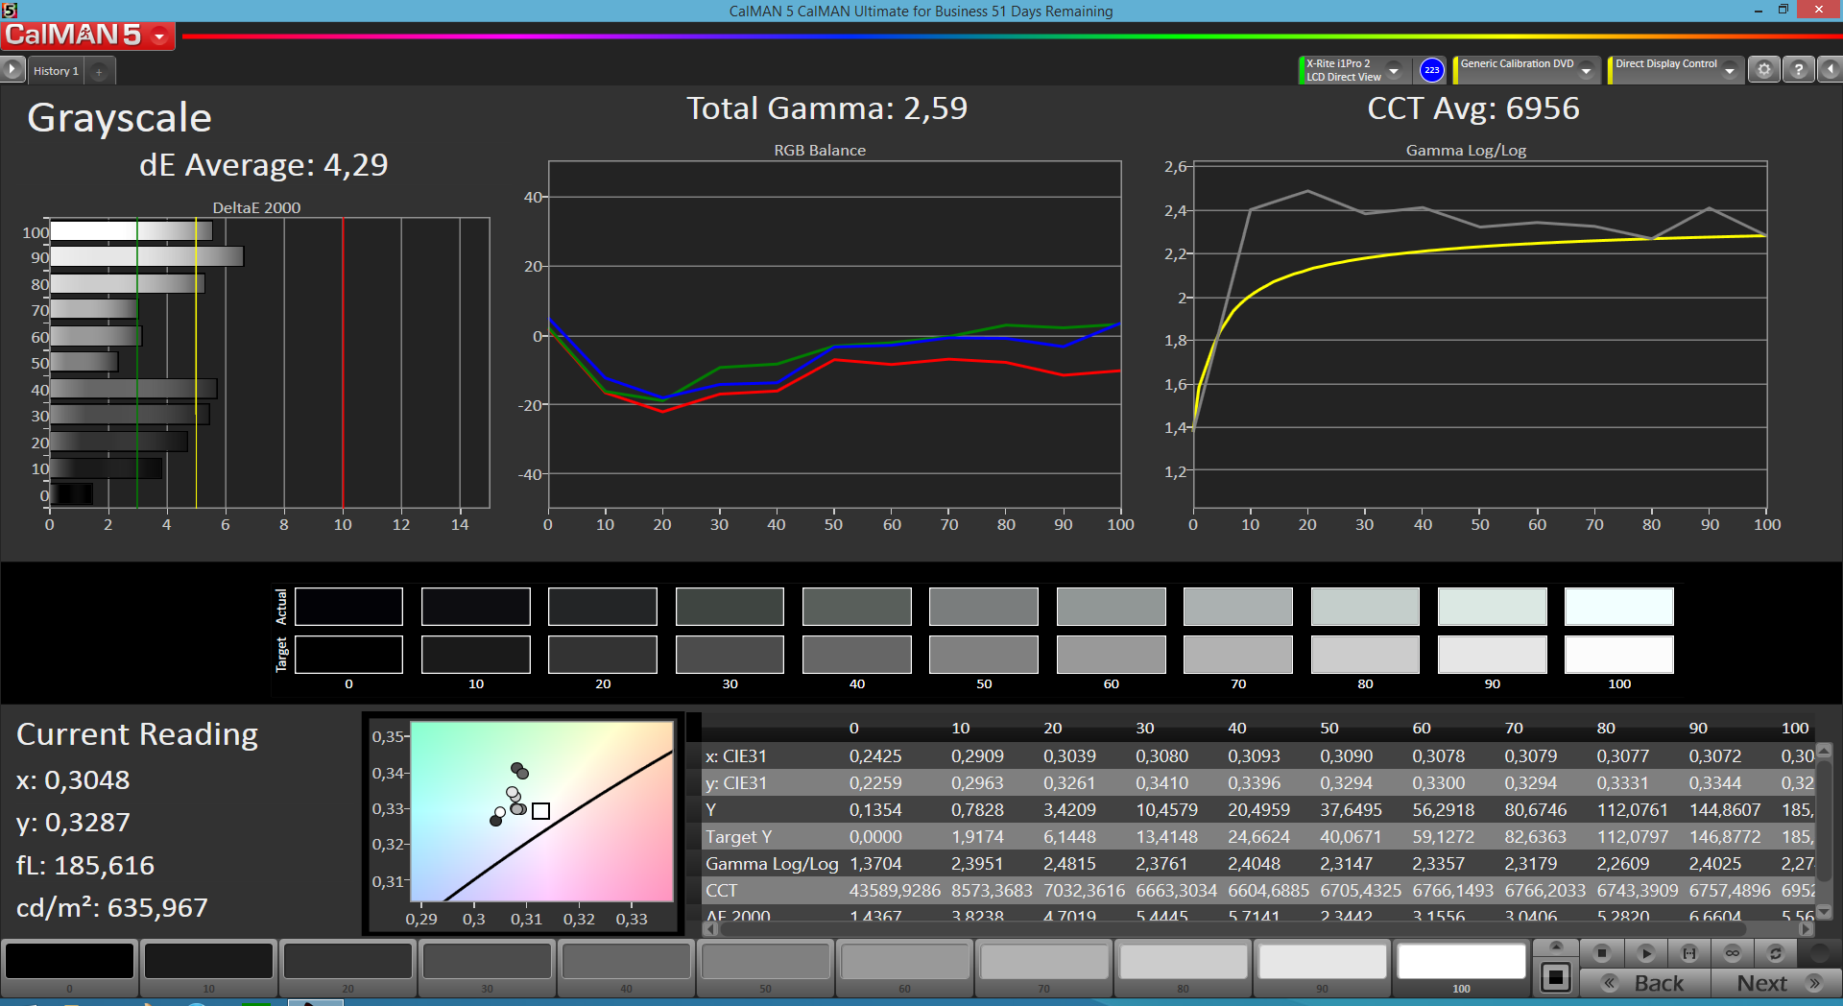Collapse the right panel arrow icon
Viewport: 1843px width, 1006px height.
click(x=1831, y=69)
